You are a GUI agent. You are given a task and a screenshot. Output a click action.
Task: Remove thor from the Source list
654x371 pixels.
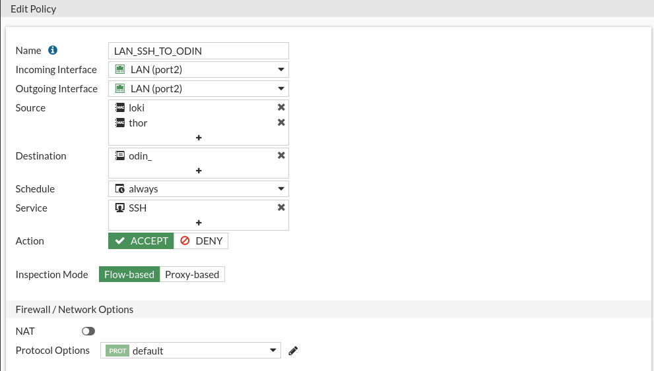pyautogui.click(x=281, y=123)
